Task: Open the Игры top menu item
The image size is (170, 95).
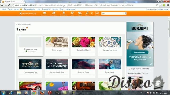Action: pos(39,9)
